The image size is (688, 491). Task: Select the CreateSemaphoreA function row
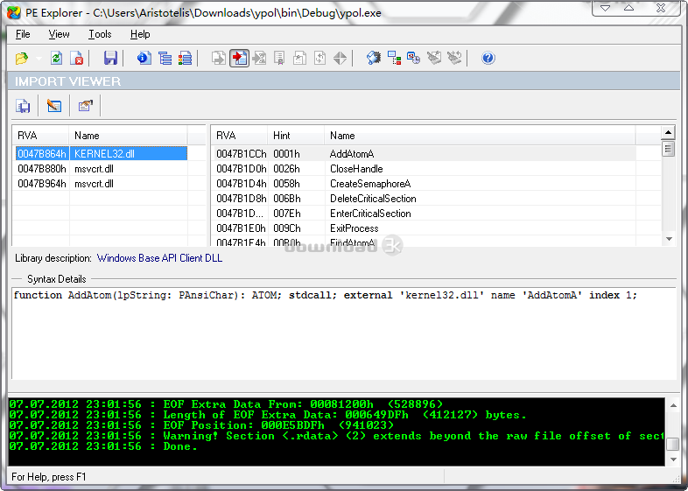click(425, 184)
